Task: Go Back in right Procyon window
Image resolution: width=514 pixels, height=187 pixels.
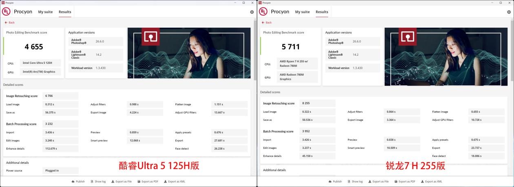Action: click(266, 22)
